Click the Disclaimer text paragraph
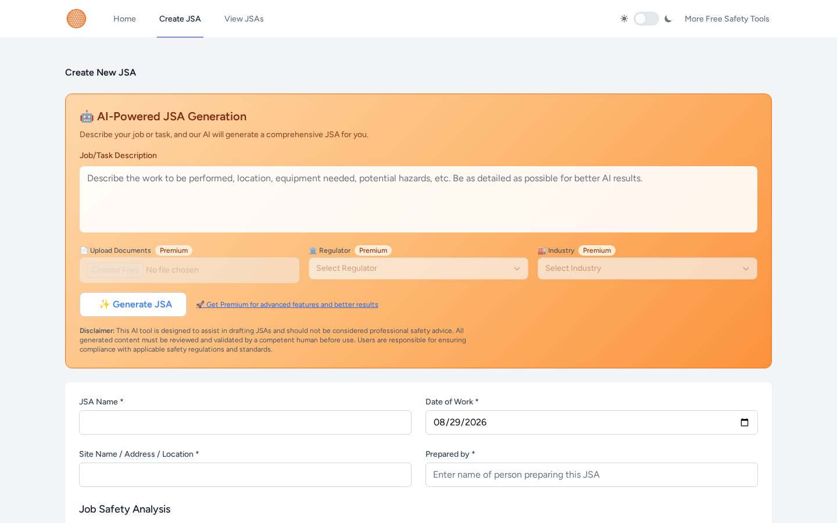837x523 pixels. pos(273,340)
